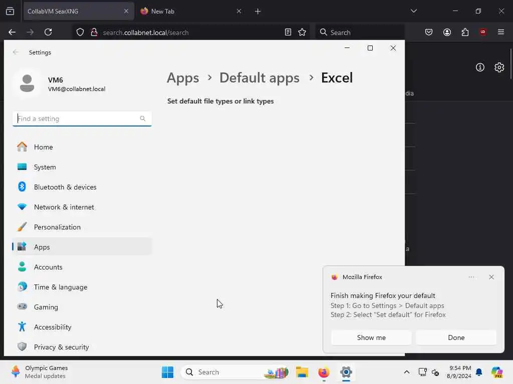Open Bluetooth & devices settings
Viewport: 513px width, 384px height.
click(82, 187)
